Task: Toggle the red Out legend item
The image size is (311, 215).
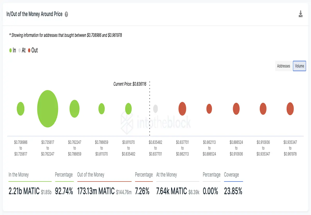Action: click(x=33, y=50)
